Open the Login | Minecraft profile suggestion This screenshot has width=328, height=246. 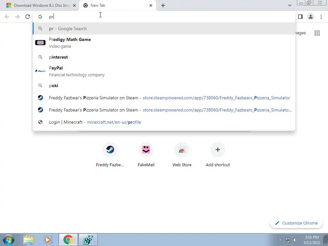click(164, 122)
